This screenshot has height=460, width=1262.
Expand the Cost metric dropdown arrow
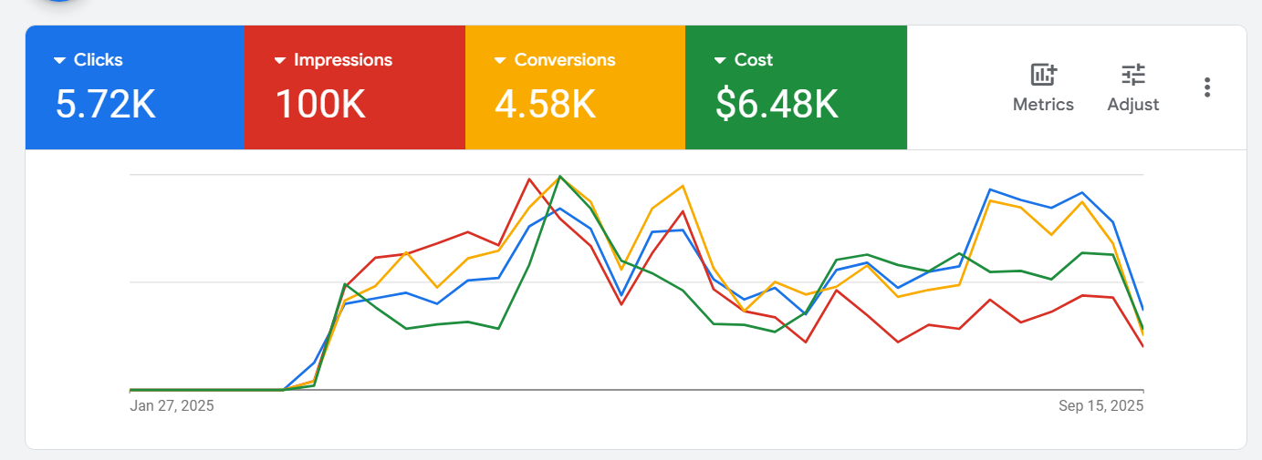(721, 61)
